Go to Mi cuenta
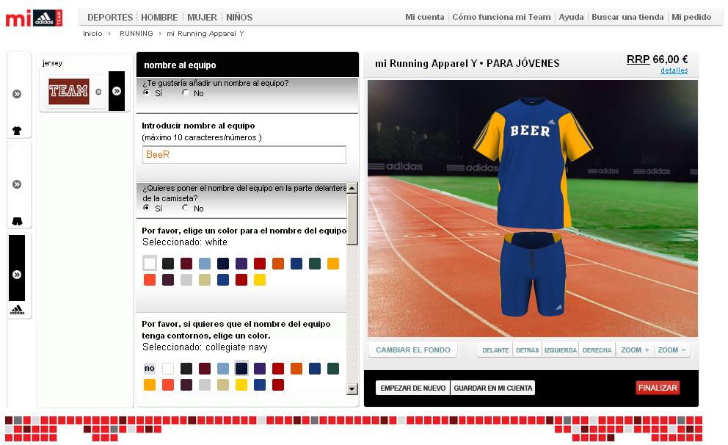The image size is (728, 445). (x=424, y=17)
